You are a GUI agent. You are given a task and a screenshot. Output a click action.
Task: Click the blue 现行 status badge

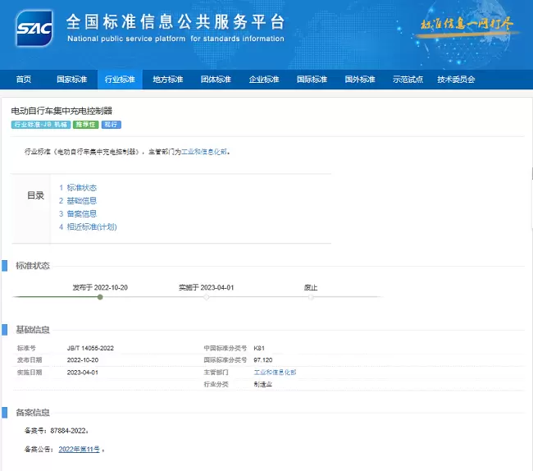111,125
